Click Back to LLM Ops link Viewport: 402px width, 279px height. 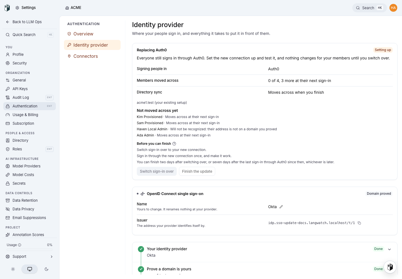point(30,22)
